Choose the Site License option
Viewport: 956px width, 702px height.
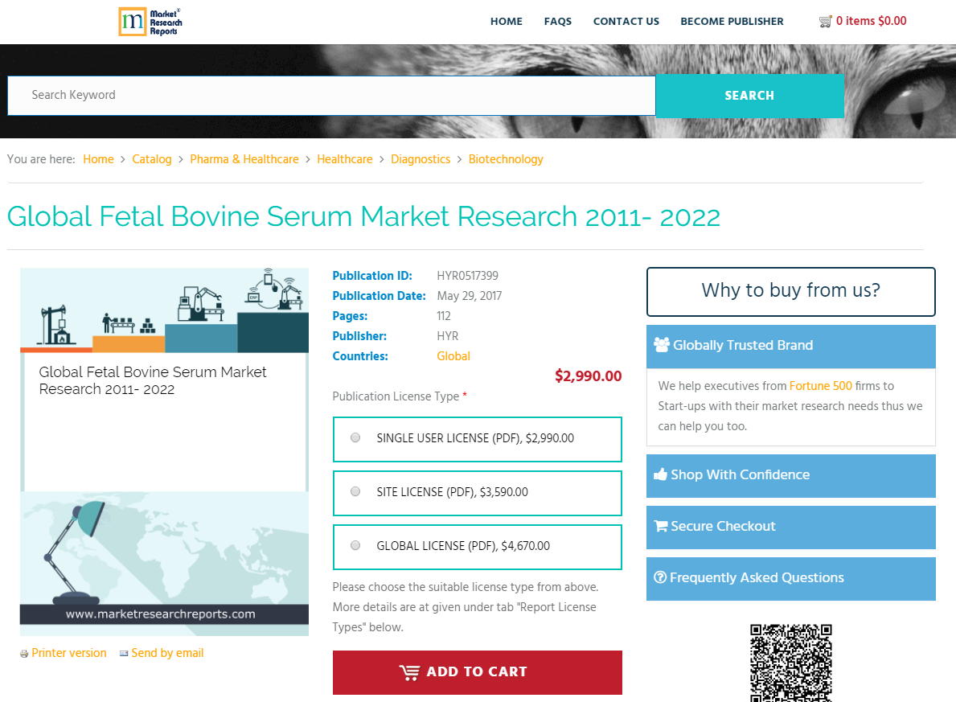click(355, 491)
